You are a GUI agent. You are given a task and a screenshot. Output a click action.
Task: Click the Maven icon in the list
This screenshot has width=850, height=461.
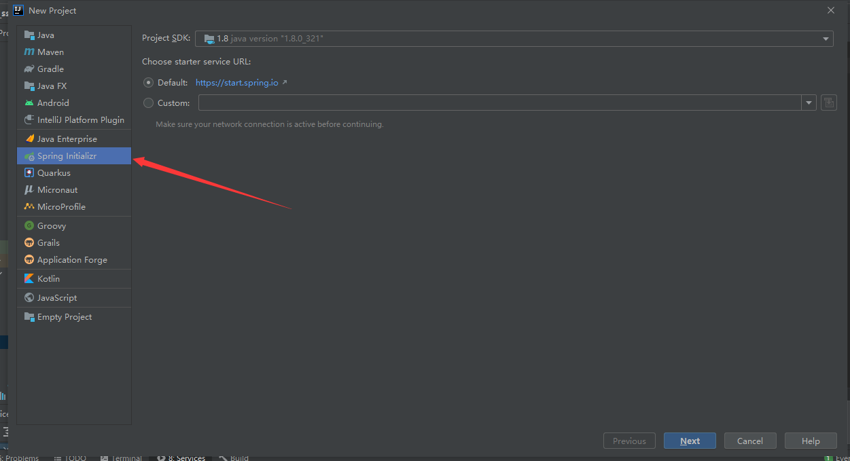tap(29, 52)
